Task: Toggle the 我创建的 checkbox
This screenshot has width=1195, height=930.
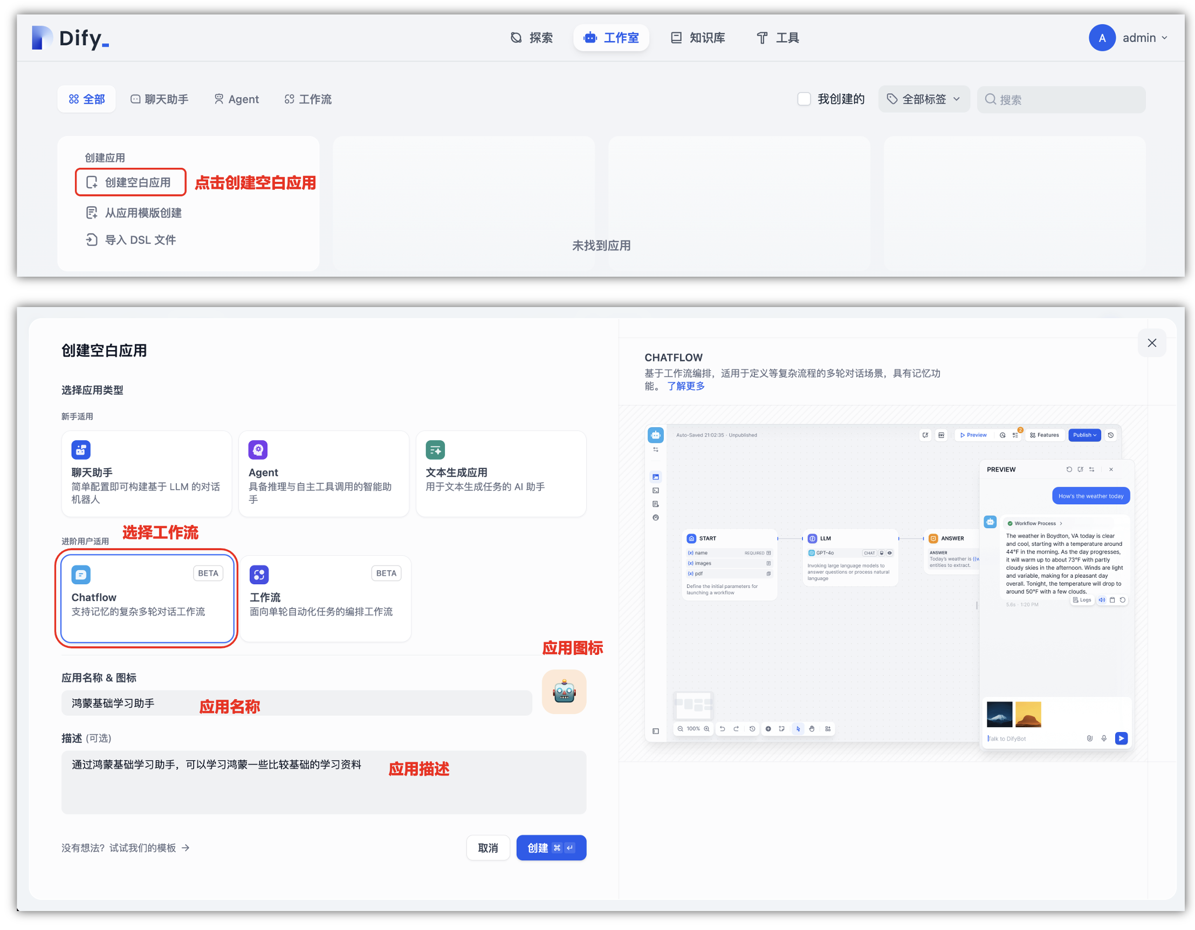Action: pyautogui.click(x=803, y=99)
